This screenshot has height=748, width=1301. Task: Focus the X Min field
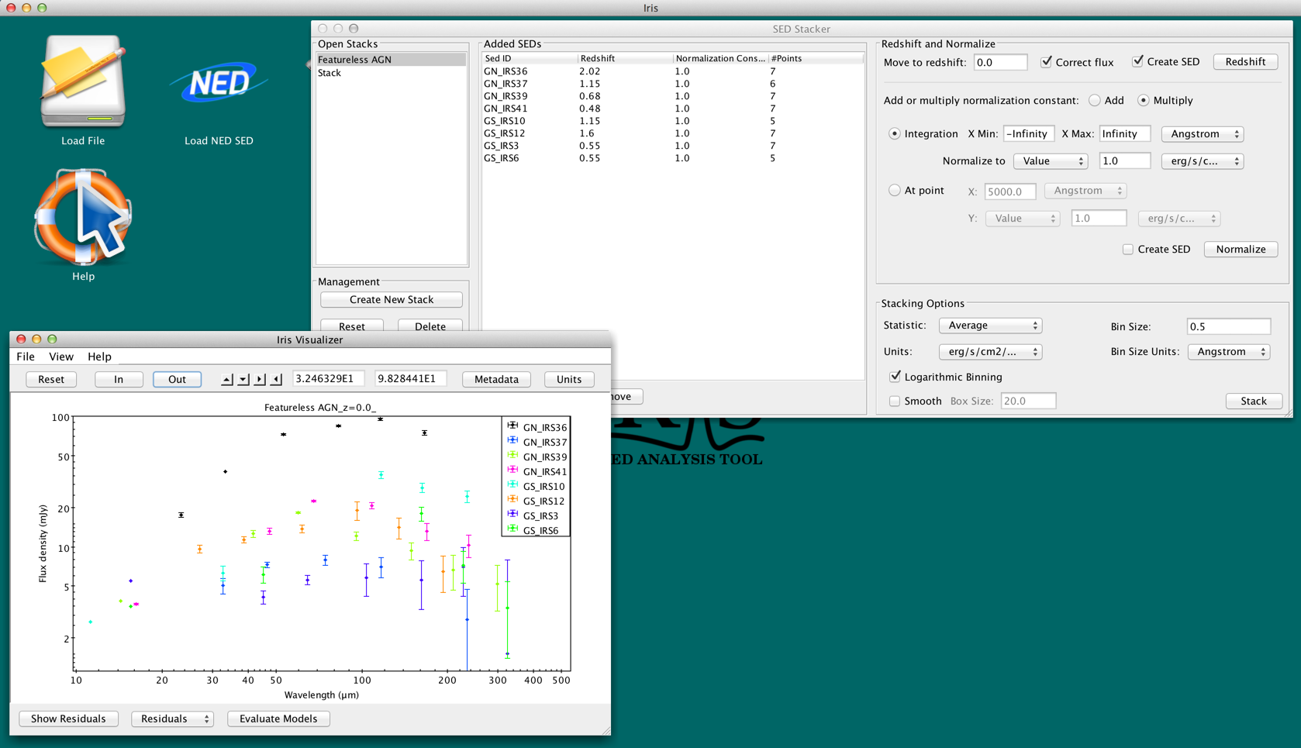click(x=1029, y=134)
